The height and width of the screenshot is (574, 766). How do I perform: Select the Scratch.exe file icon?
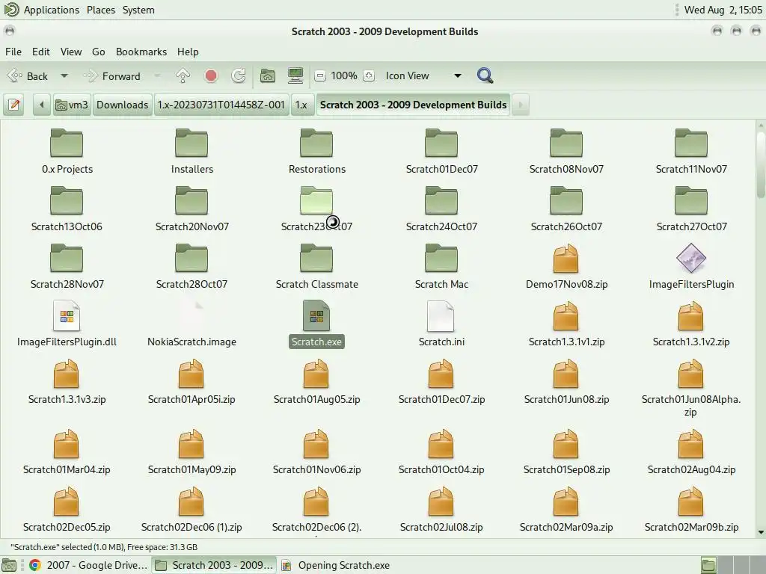[316, 316]
